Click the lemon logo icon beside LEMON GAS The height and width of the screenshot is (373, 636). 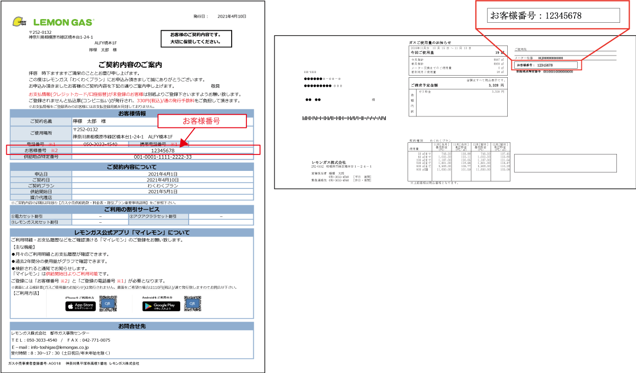point(20,22)
